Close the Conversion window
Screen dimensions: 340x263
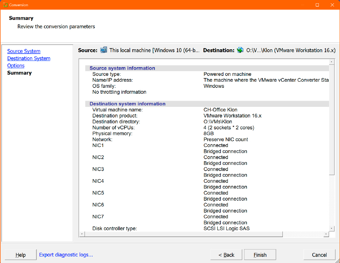332,5
